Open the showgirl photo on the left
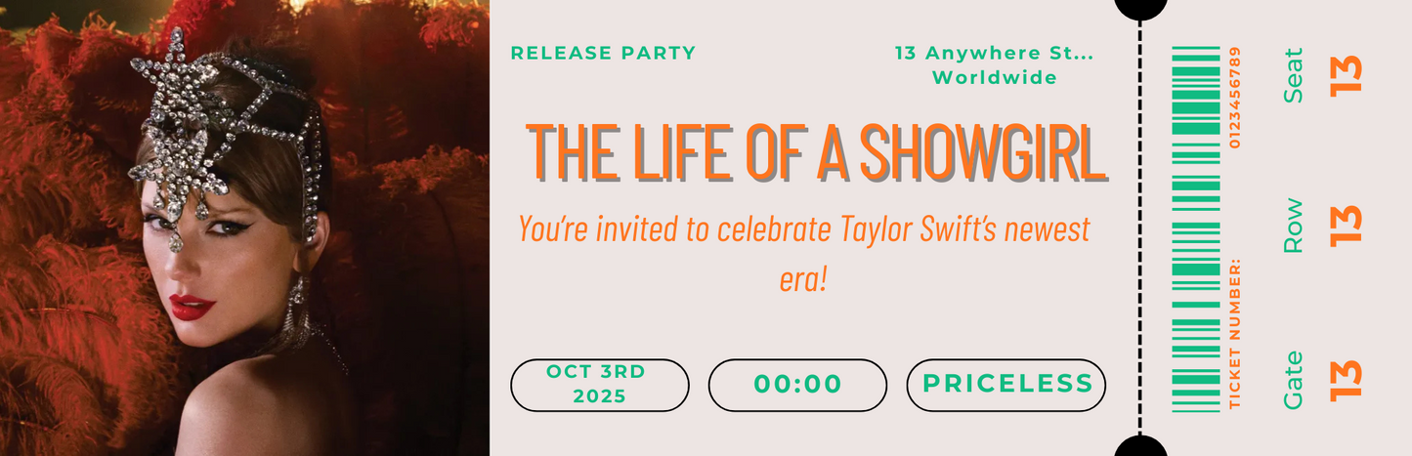The height and width of the screenshot is (456, 1412). [244, 228]
